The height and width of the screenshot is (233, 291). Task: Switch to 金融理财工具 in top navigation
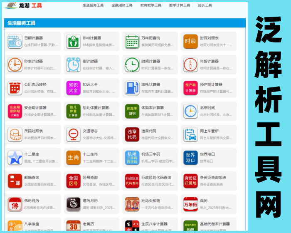tap(122, 6)
